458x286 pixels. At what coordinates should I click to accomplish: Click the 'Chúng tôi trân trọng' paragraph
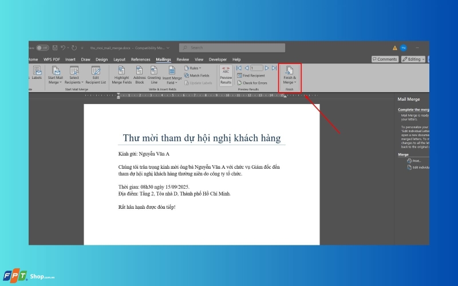tap(199, 170)
